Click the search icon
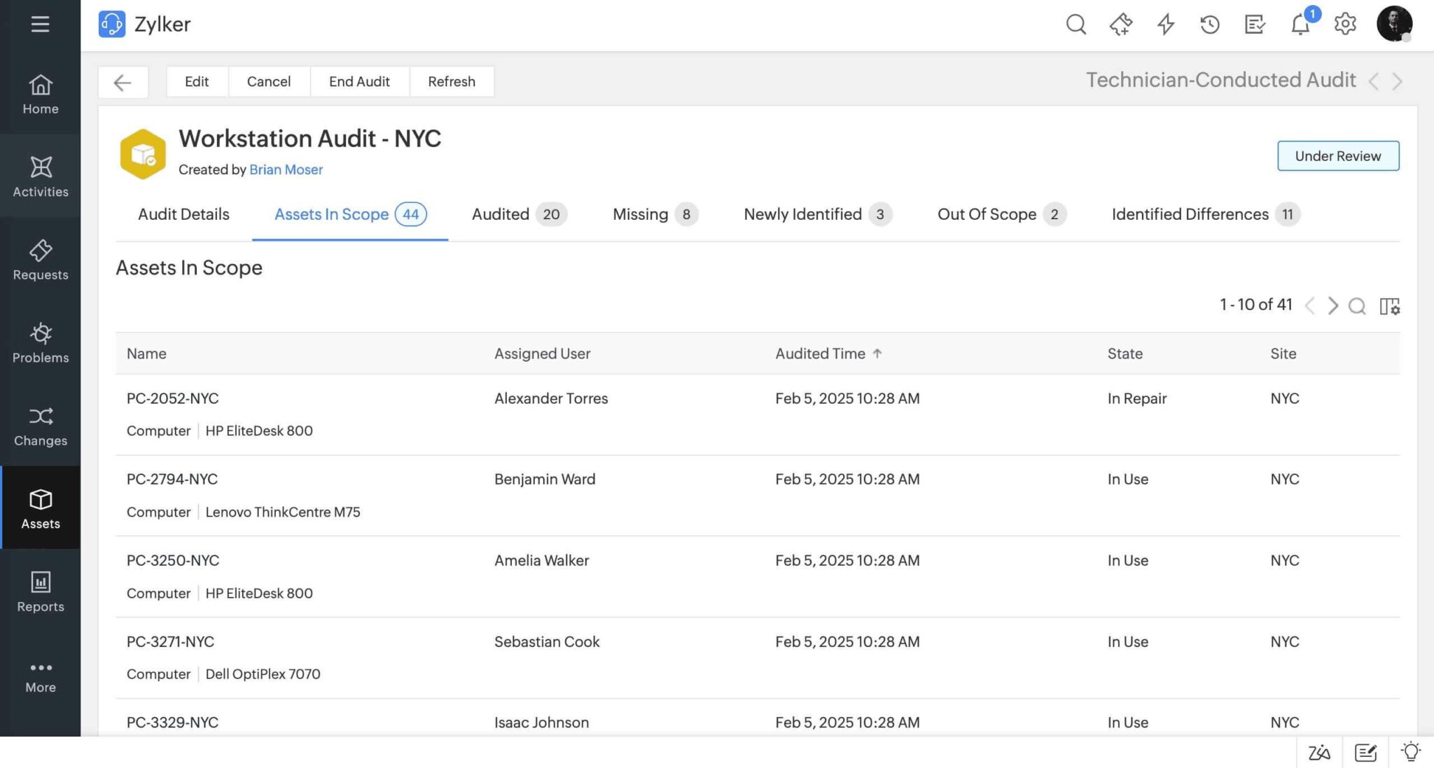The image size is (1434, 768). 1075,24
